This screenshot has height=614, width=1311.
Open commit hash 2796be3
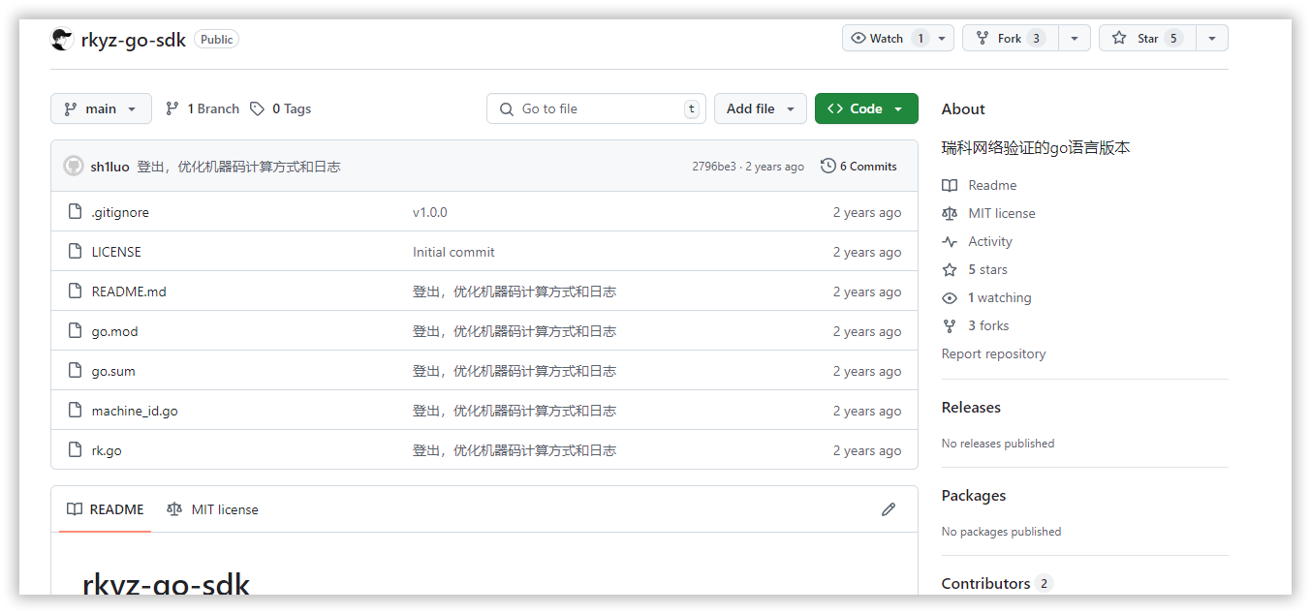coord(714,167)
